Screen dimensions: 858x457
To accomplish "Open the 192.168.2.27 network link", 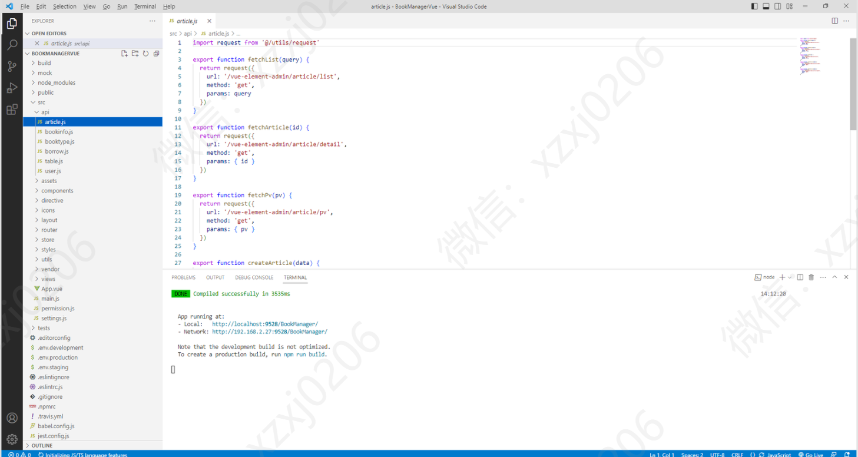I will point(270,332).
